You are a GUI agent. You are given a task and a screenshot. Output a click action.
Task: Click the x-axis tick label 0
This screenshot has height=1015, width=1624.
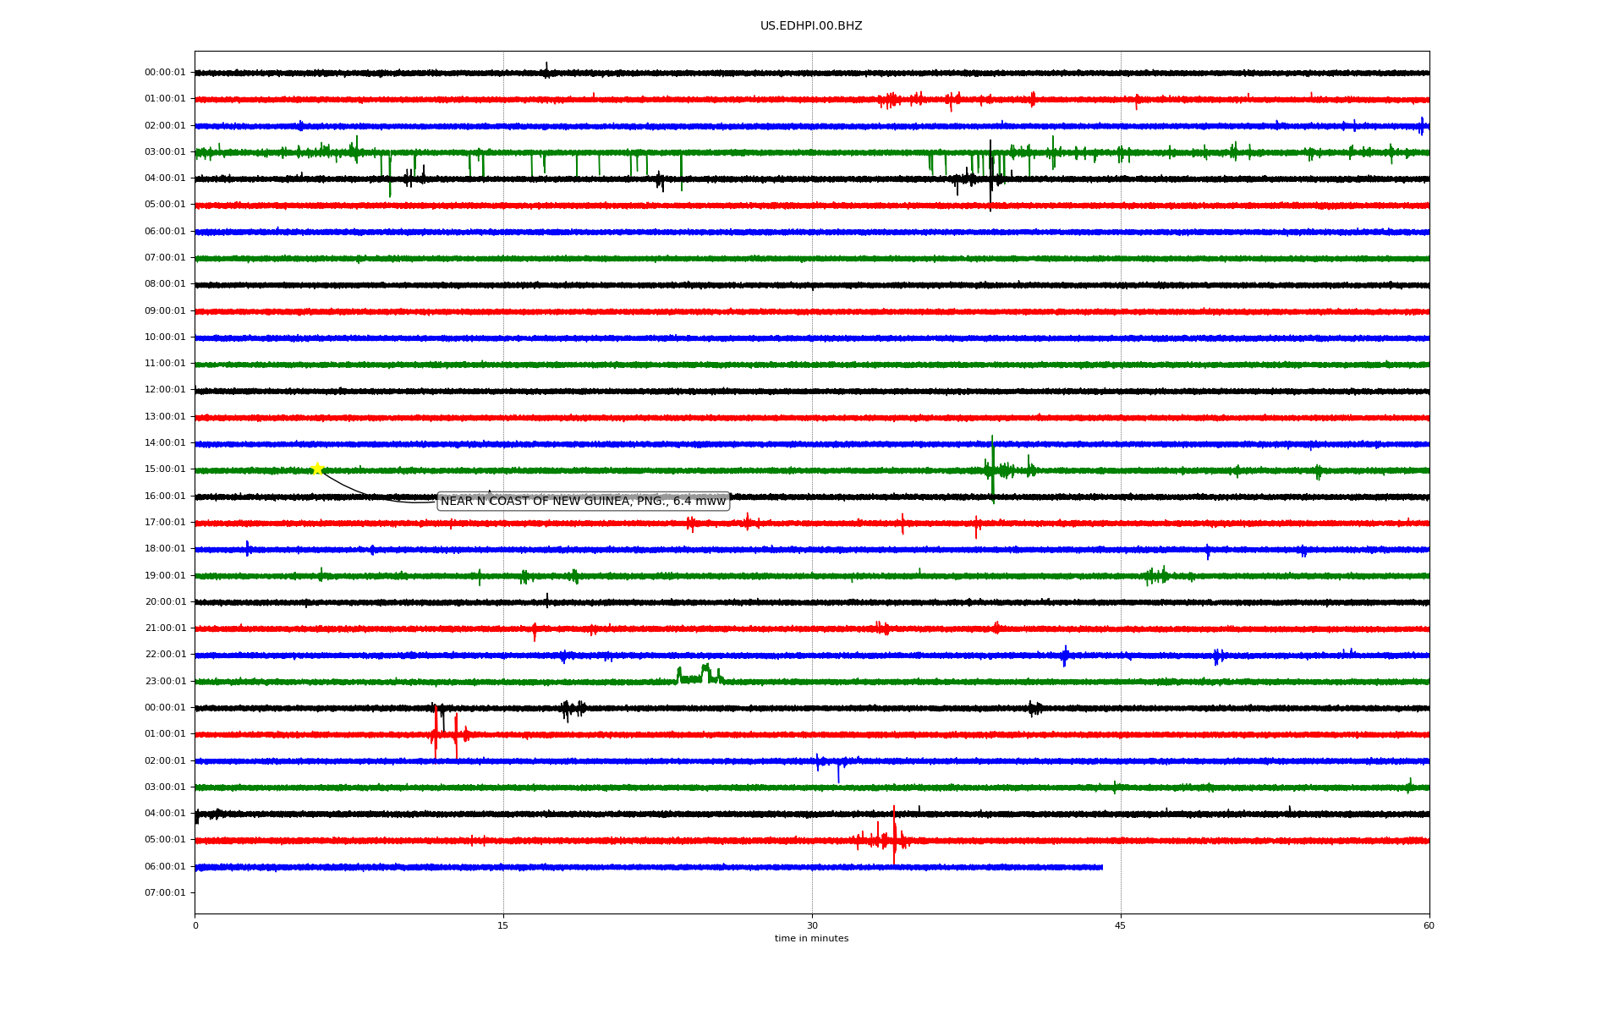[x=195, y=926]
